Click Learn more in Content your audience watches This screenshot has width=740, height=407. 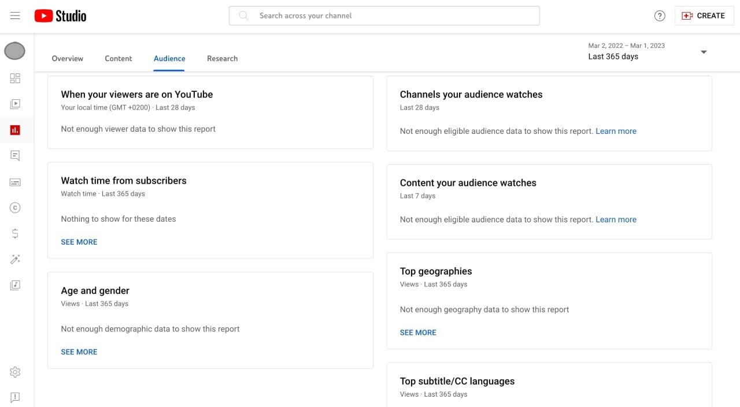(616, 219)
